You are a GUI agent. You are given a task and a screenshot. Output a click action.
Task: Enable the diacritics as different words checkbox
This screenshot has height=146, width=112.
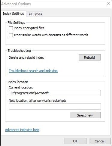(x=11, y=35)
